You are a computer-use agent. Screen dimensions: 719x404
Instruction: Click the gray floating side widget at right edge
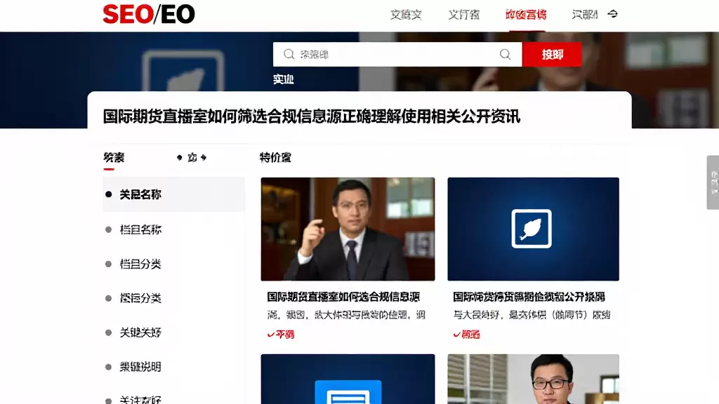pos(713,182)
